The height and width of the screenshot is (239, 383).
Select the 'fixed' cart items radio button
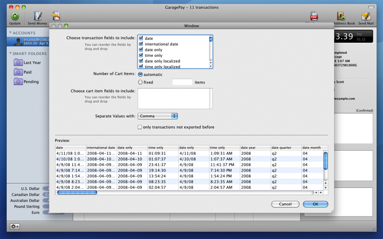coord(140,82)
